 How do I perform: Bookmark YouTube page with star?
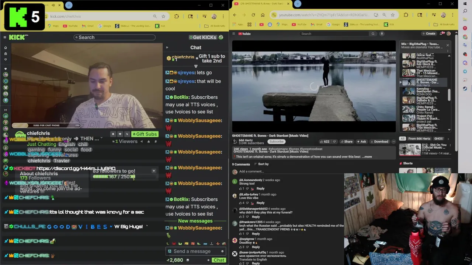click(x=393, y=15)
